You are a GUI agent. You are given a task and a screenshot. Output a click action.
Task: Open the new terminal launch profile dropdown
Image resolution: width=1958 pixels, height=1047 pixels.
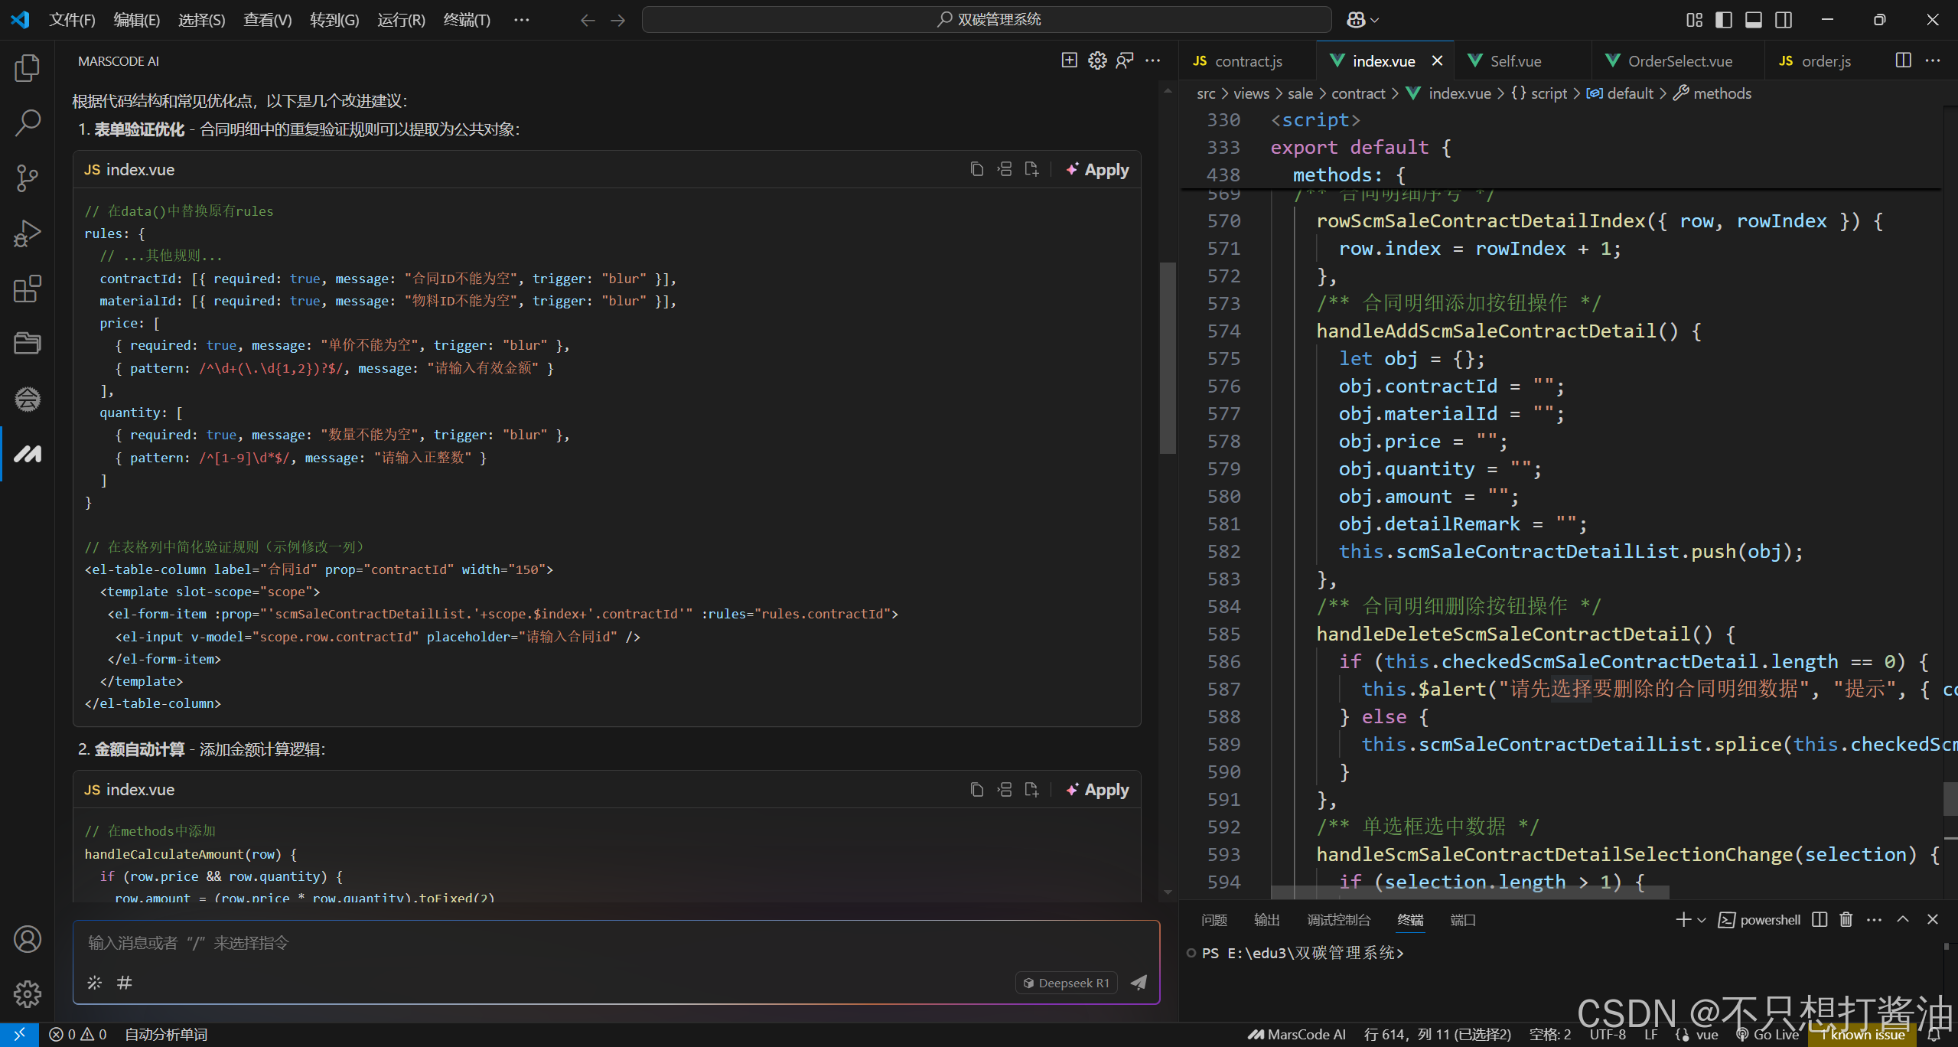(x=1702, y=919)
